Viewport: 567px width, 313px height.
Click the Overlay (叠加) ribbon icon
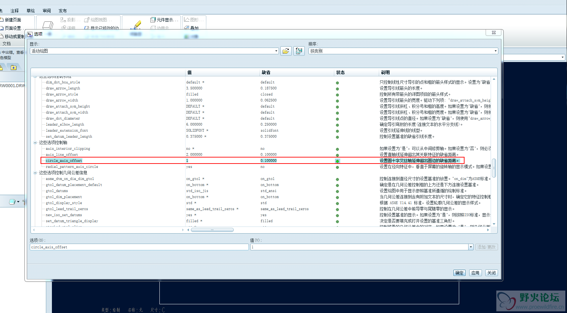[x=187, y=28]
